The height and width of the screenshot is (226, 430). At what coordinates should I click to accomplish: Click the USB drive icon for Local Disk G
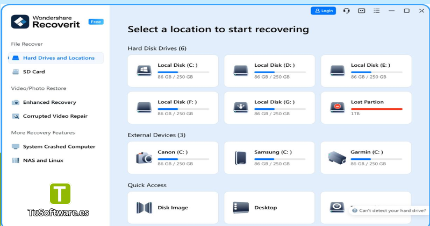pos(241,108)
